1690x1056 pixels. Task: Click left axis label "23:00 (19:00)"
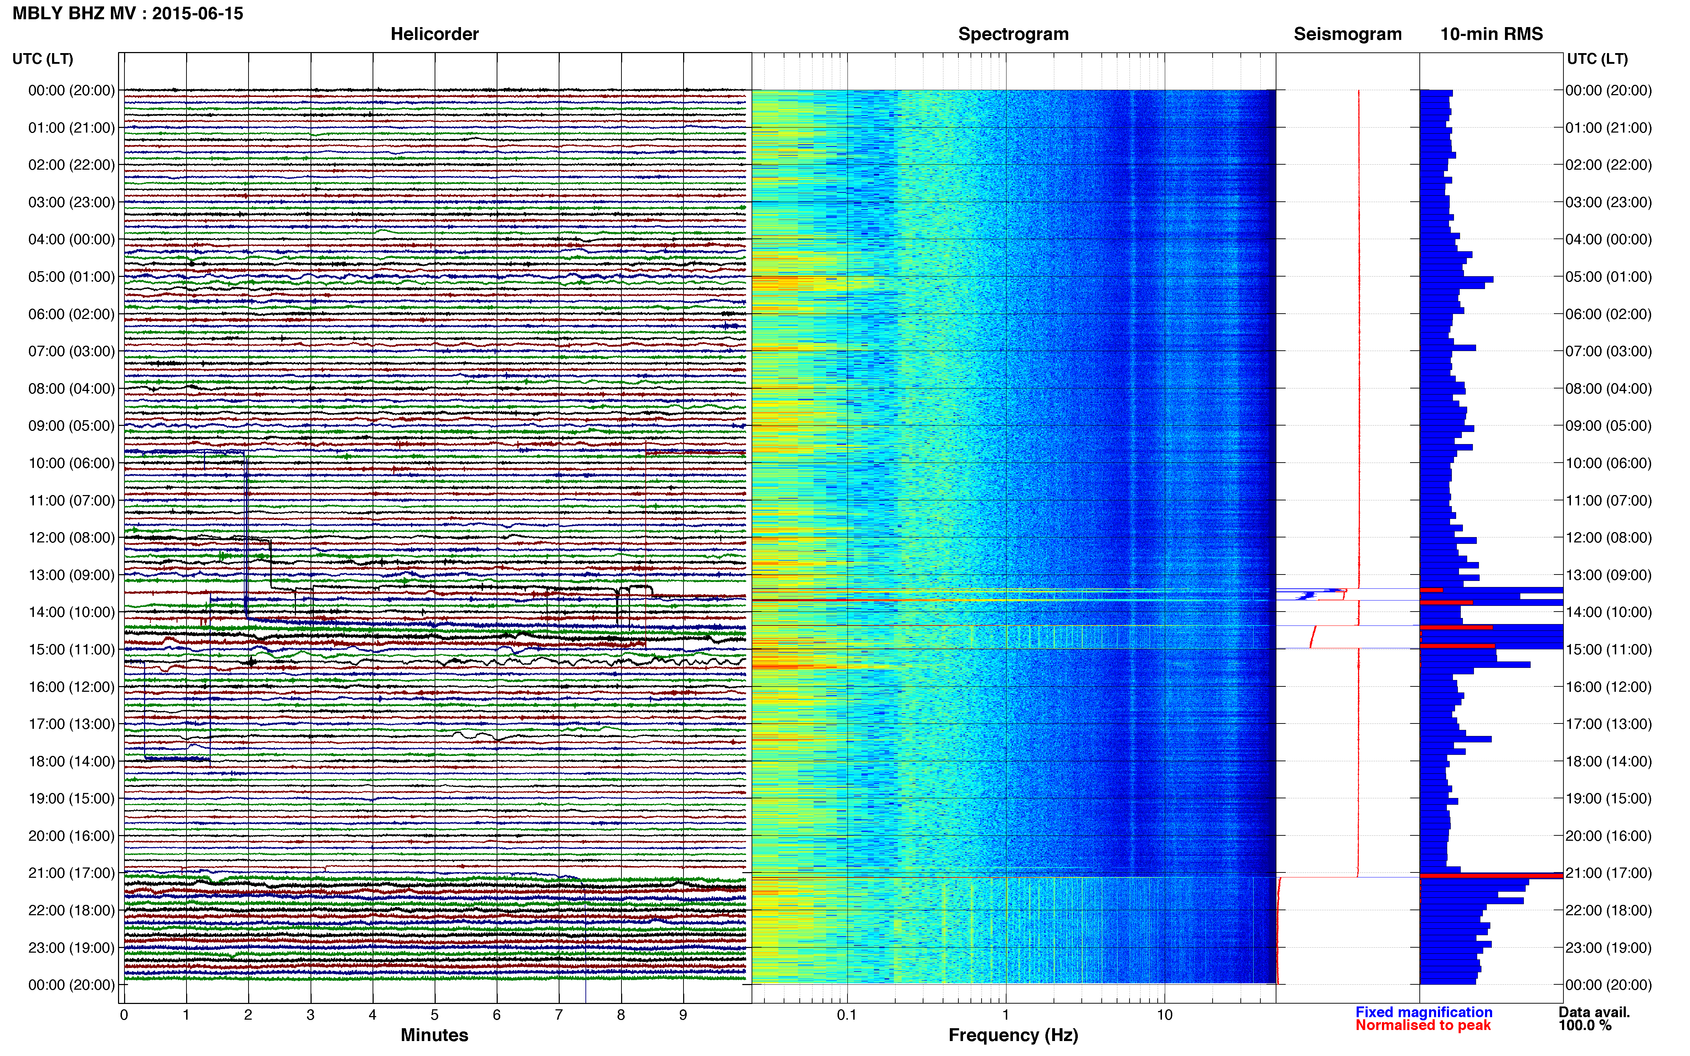(71, 948)
